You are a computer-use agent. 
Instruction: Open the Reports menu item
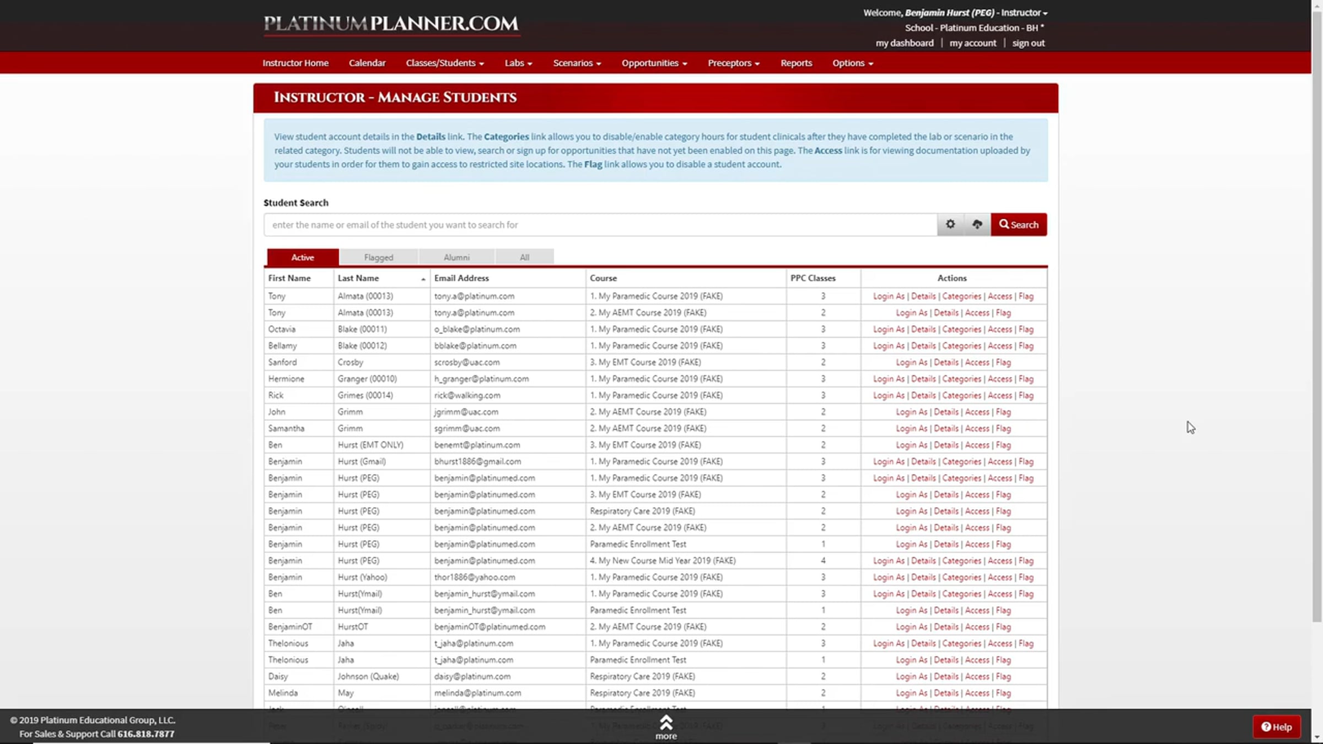click(x=796, y=63)
